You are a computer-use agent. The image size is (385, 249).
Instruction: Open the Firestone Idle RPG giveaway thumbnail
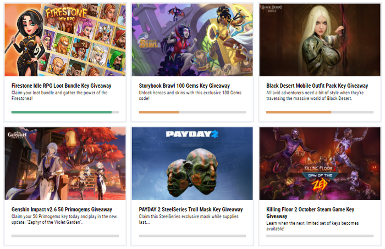(x=65, y=40)
